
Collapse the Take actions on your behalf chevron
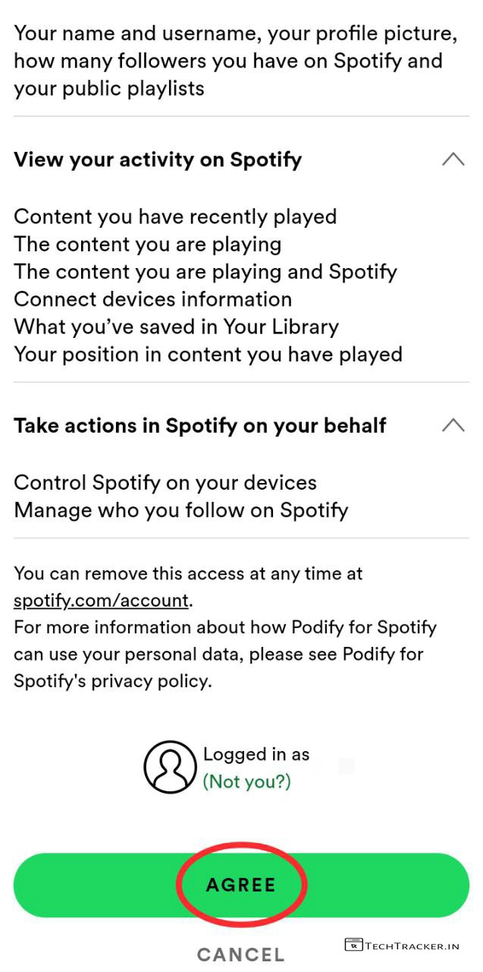tap(453, 425)
